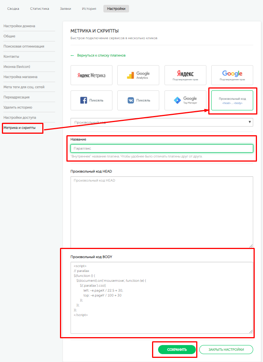263x362 pixels.
Task: Select the Facebook Пиксель plugin
Action: 91,100
